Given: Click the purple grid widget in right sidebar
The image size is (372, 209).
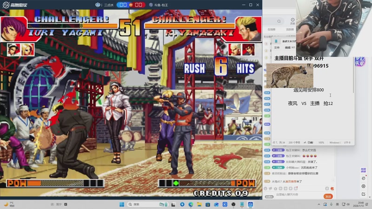Looking at the screenshot, I should tap(363, 170).
